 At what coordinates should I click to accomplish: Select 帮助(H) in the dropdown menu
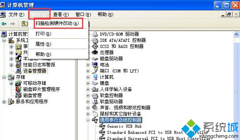[x=43, y=54]
